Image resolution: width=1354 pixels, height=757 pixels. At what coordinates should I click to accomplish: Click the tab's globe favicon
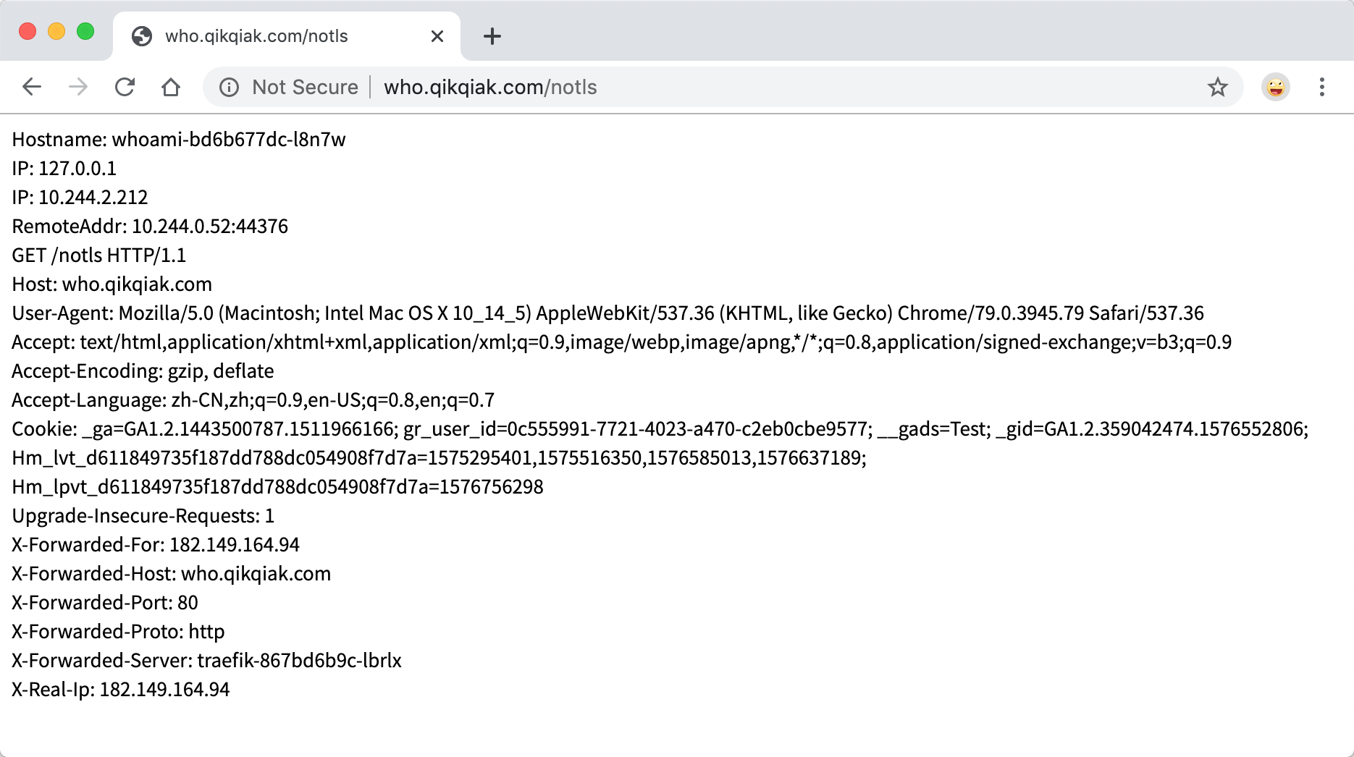tap(142, 36)
